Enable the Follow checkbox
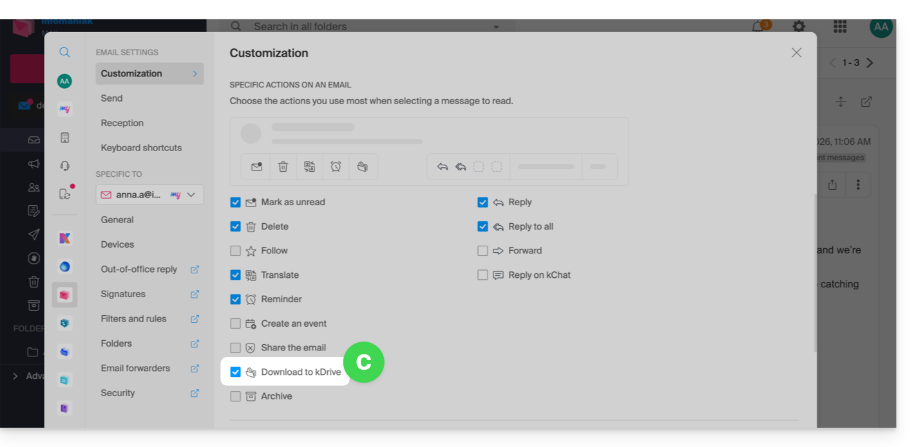Image resolution: width=916 pixels, height=447 pixels. coord(235,251)
